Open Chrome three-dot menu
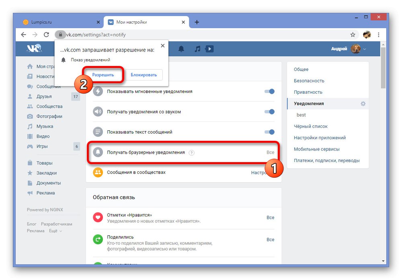Screen dimensions: 402x280 point(379,35)
